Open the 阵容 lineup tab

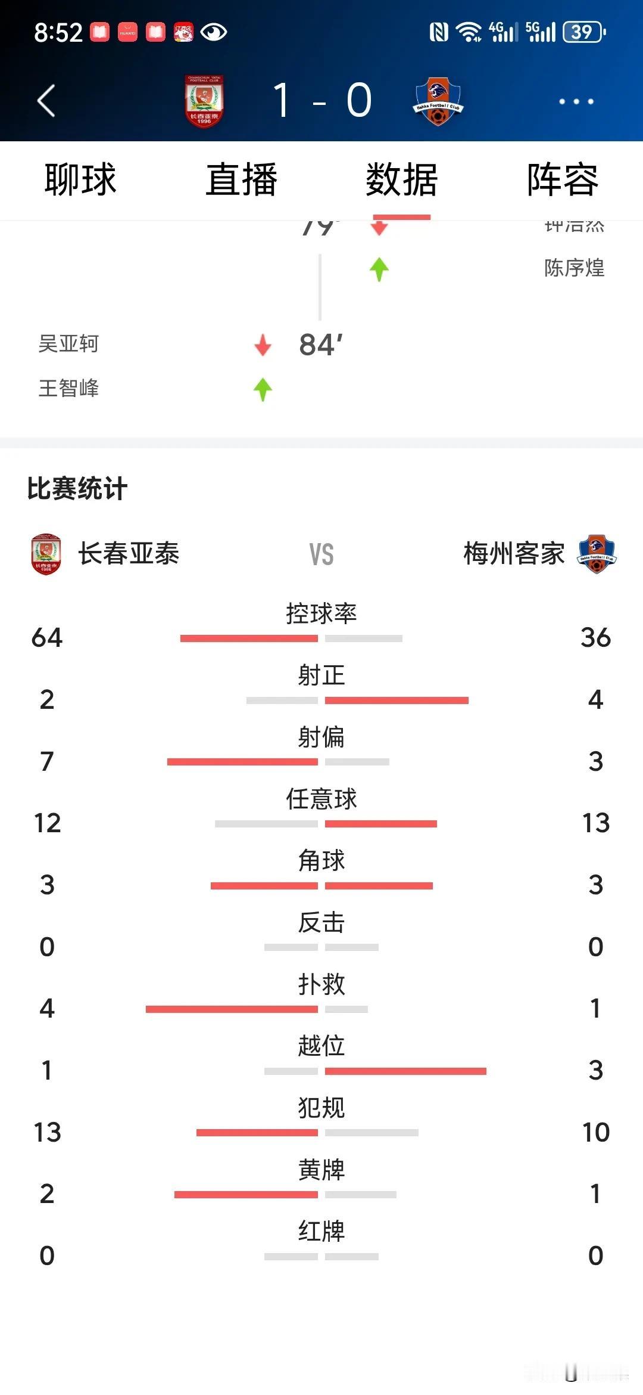[563, 179]
